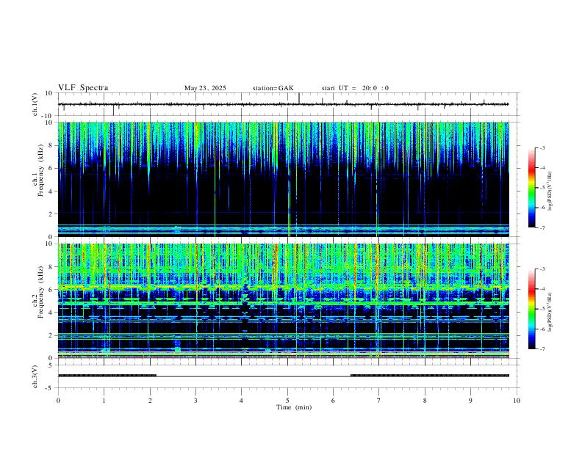
Task: Click the "-10" tick on ch.1(V) axis
Action: [48, 116]
